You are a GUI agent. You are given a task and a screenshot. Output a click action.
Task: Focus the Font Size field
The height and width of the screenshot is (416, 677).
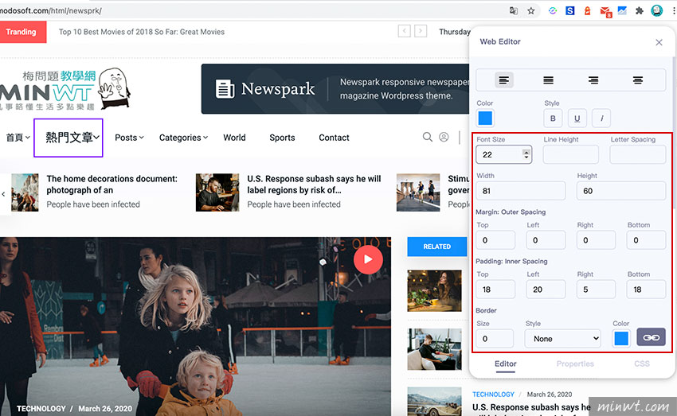click(504, 154)
